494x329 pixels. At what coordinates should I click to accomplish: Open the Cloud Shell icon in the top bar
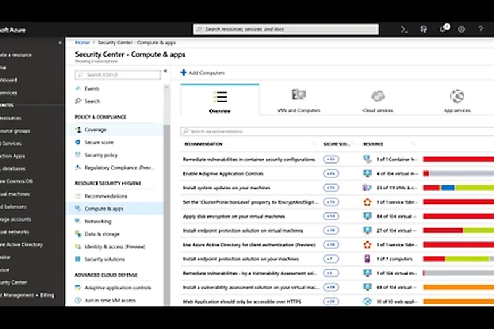(x=404, y=30)
